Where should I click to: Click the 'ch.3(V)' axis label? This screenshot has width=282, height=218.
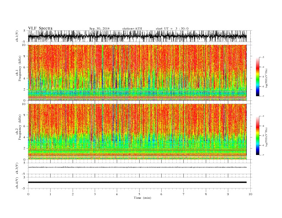[x=17, y=168]
